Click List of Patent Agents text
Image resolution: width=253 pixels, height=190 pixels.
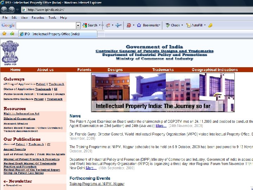click(19, 154)
